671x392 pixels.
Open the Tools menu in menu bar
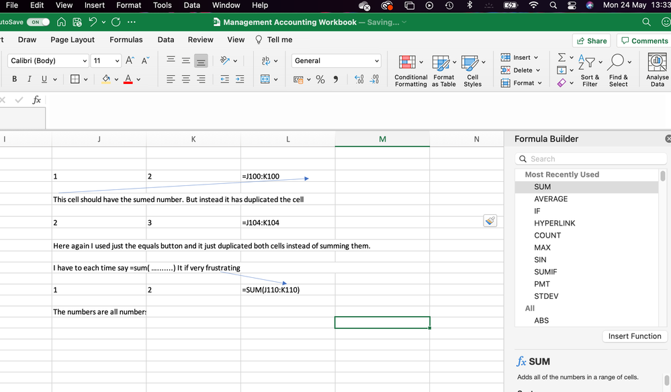(x=162, y=5)
